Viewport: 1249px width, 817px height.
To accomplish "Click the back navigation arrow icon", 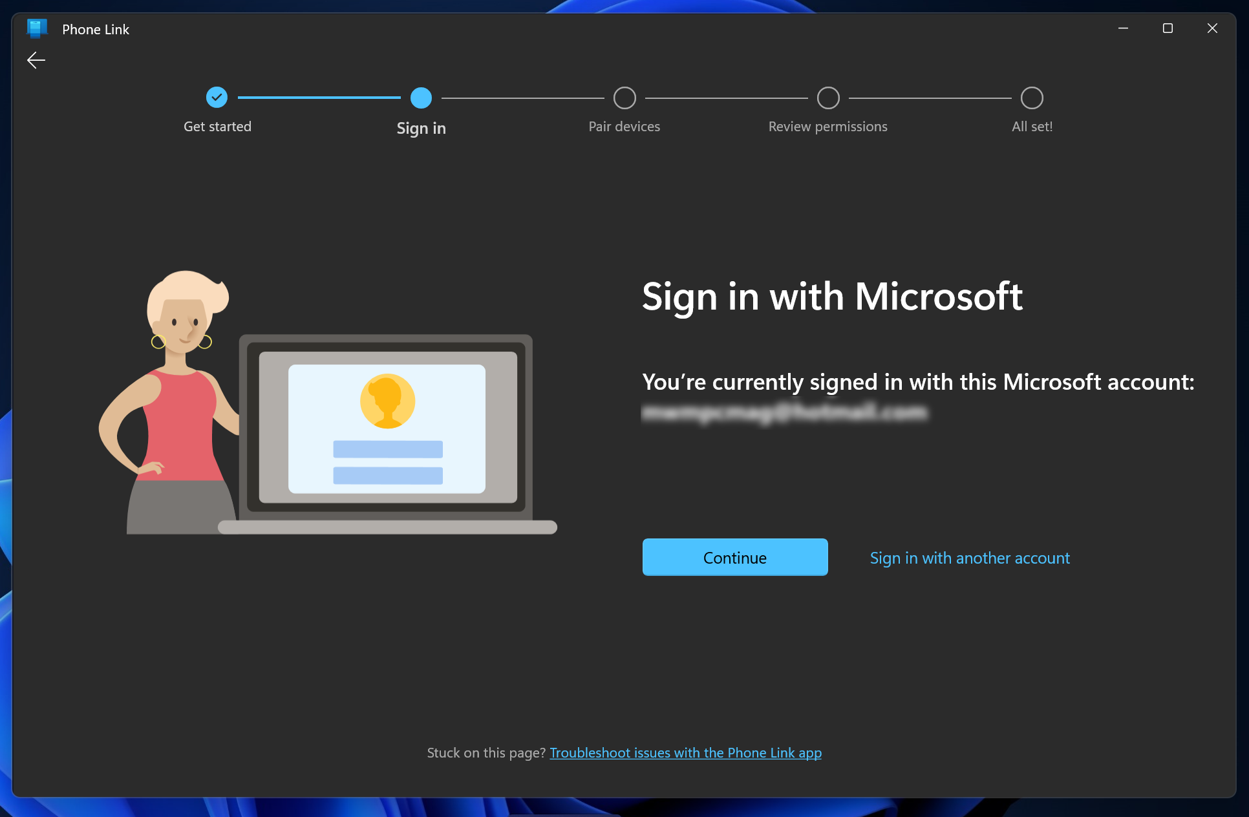I will (x=36, y=60).
